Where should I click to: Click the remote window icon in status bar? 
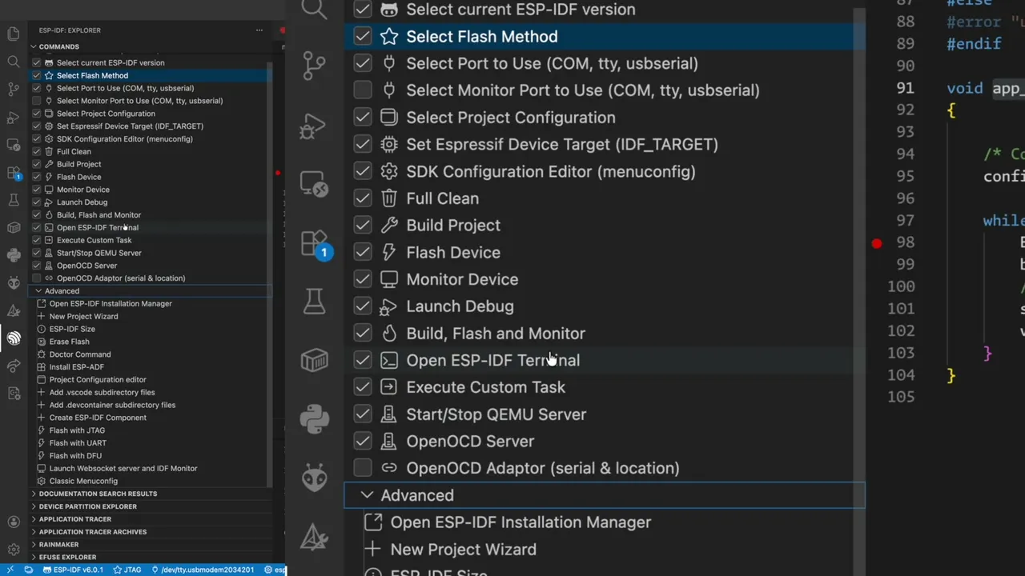(x=10, y=570)
